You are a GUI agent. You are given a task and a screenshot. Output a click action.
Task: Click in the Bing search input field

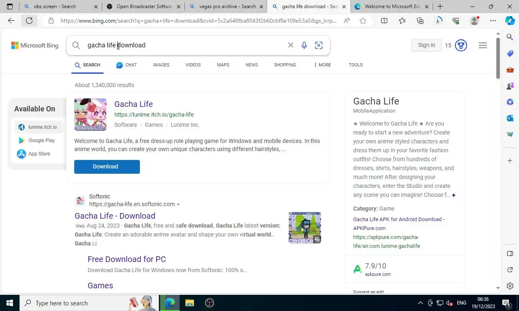pos(184,45)
